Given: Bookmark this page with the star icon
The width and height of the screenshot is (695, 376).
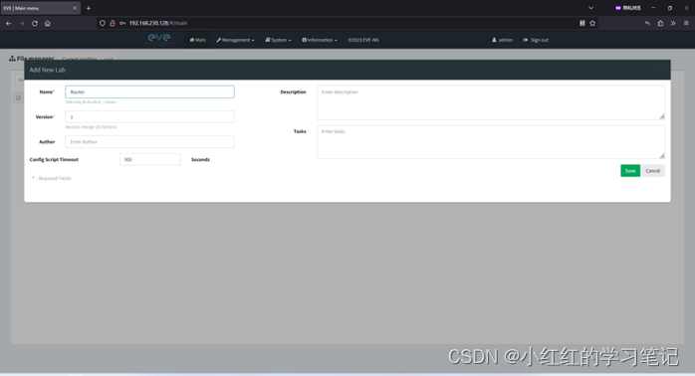Looking at the screenshot, I should (592, 23).
